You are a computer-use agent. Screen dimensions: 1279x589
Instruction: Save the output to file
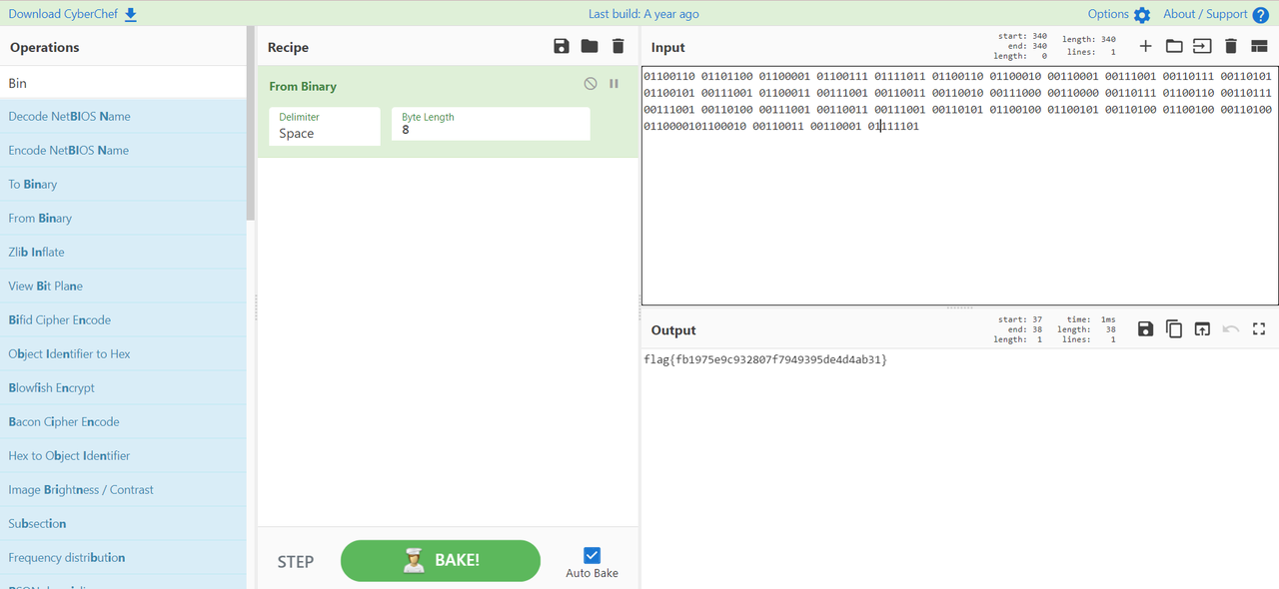1145,329
